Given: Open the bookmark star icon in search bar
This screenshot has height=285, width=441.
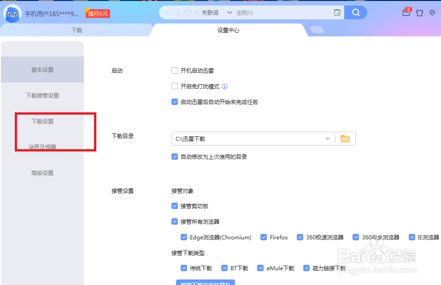Looking at the screenshot, I should (x=337, y=12).
